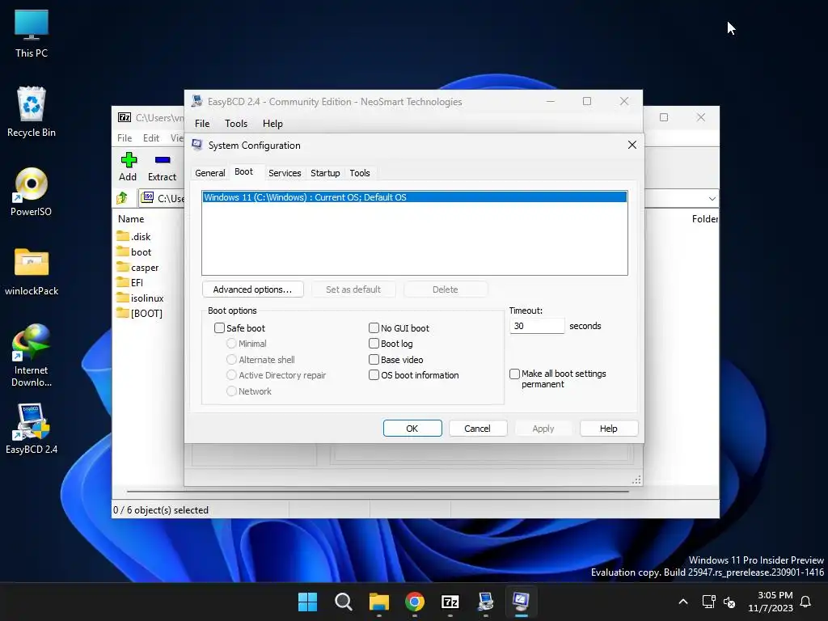Viewport: 828px width, 621px height.
Task: Open the 7-Zip File menu
Action: click(x=125, y=137)
